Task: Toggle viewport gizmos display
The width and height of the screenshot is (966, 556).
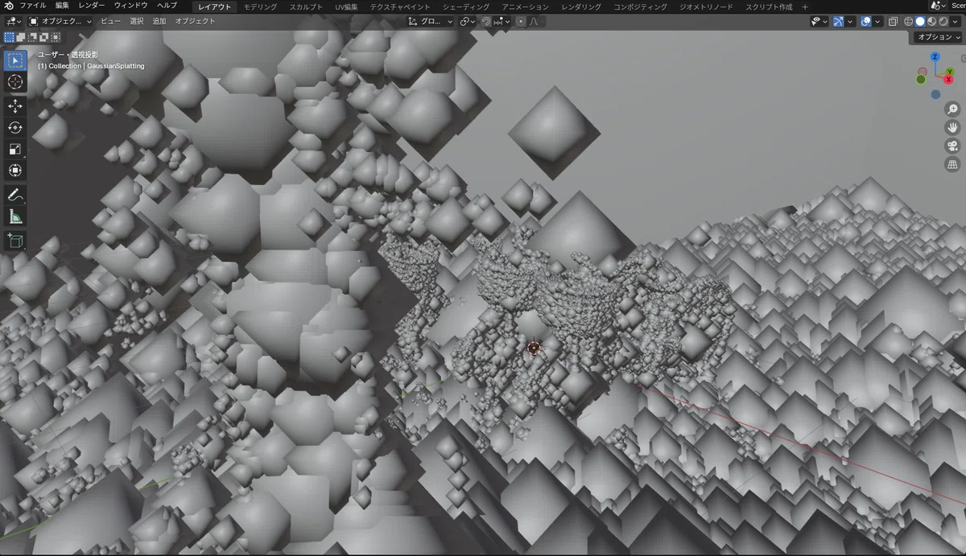Action: pyautogui.click(x=838, y=22)
